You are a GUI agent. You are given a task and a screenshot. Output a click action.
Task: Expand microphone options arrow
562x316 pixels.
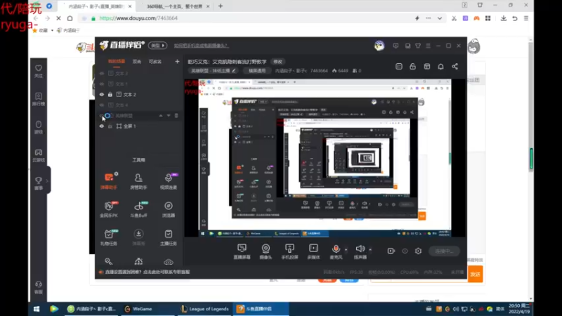[x=346, y=249]
